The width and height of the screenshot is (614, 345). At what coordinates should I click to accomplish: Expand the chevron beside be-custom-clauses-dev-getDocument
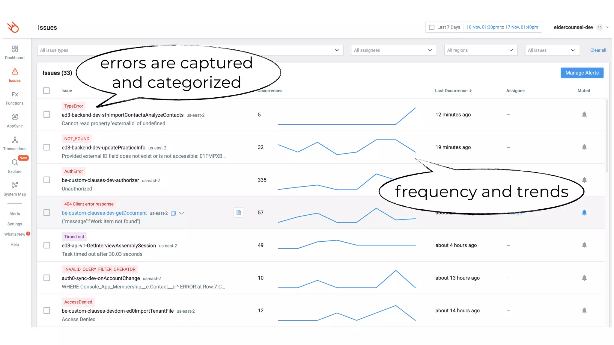[181, 213]
